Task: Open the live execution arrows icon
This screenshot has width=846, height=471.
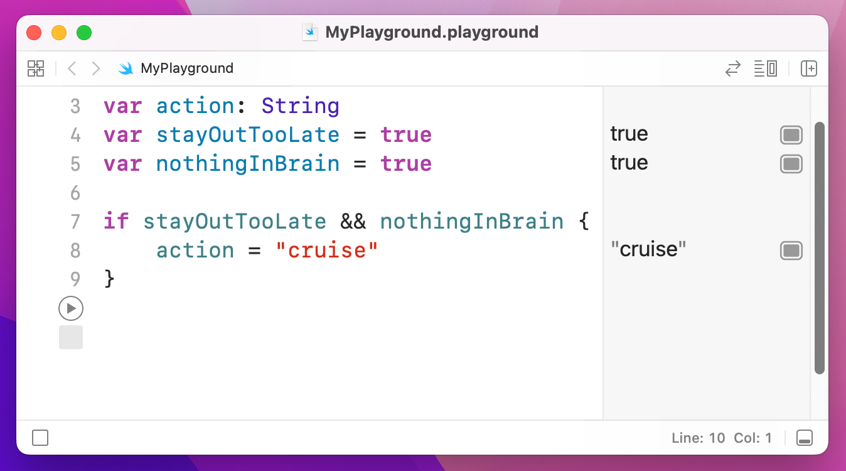Action: pyautogui.click(x=732, y=68)
